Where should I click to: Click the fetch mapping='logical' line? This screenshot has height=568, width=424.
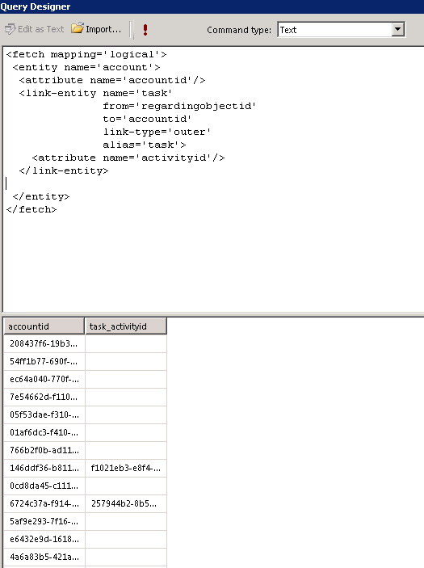point(86,54)
